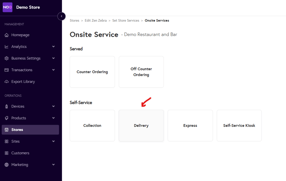Viewport: 286px width, 181px height.
Task: Select the Express service card
Action: click(190, 126)
